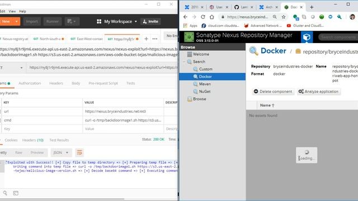This screenshot has height=201, width=358.
Task: Go to Chrome home page icon
Action: (x=212, y=17)
